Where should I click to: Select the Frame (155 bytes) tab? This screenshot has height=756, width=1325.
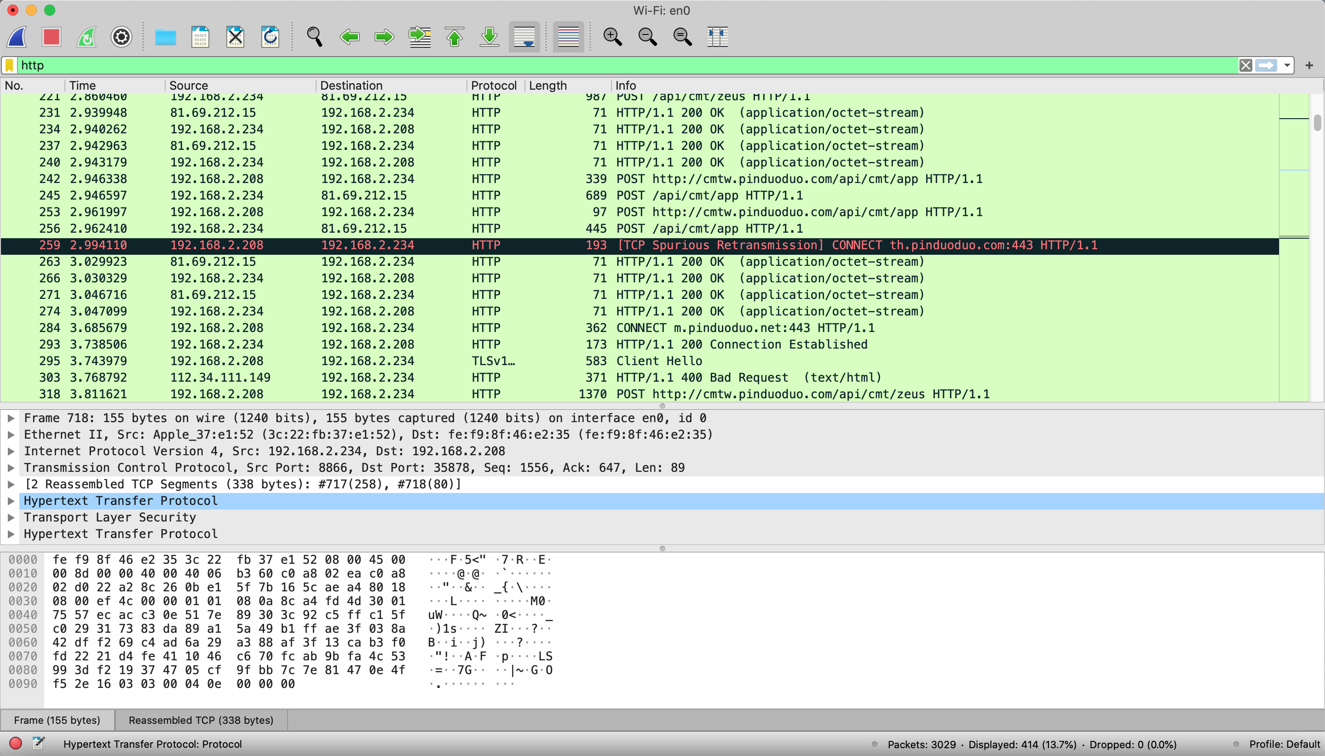[x=57, y=720]
